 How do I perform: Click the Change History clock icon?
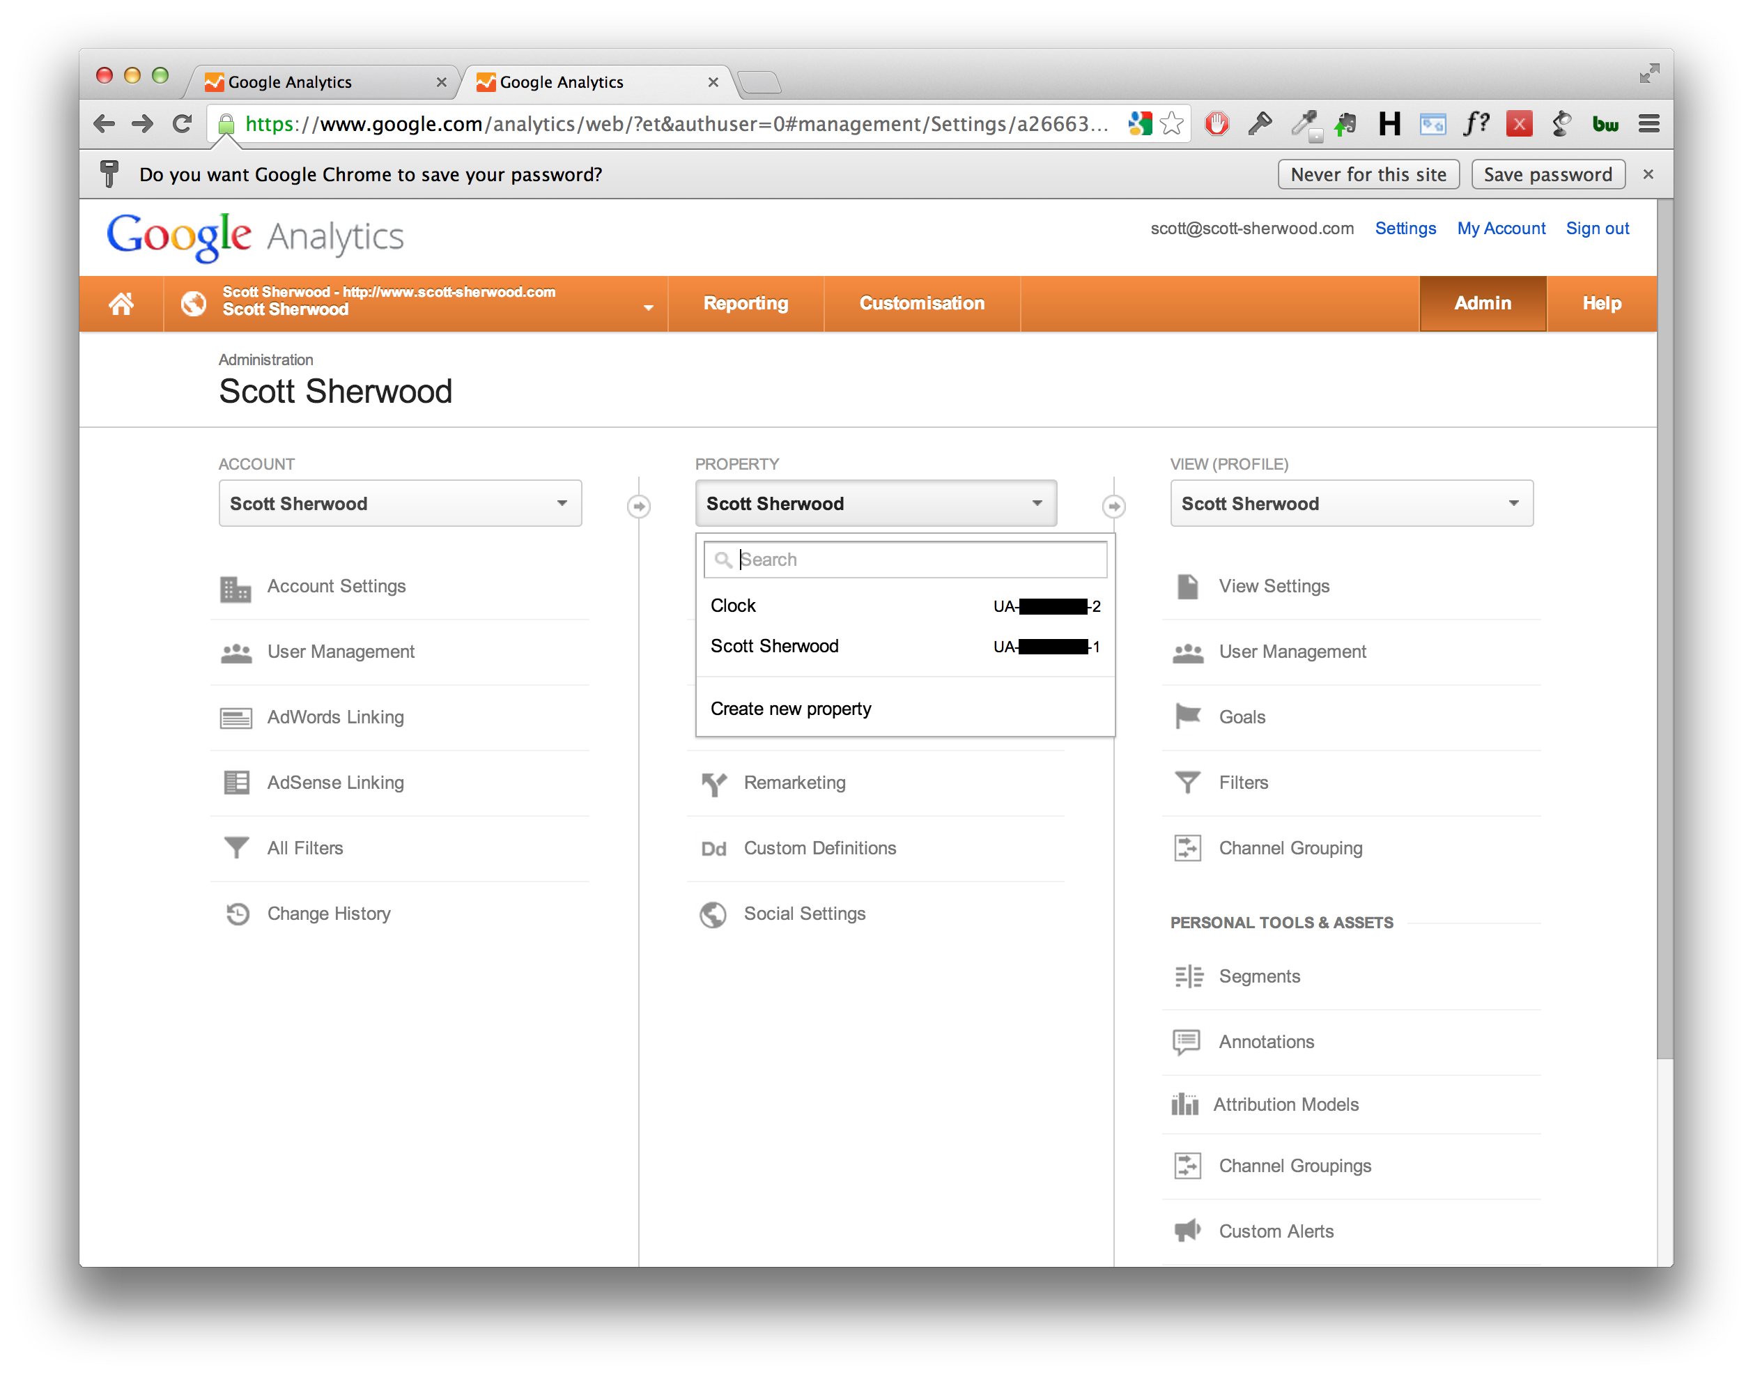tap(237, 914)
